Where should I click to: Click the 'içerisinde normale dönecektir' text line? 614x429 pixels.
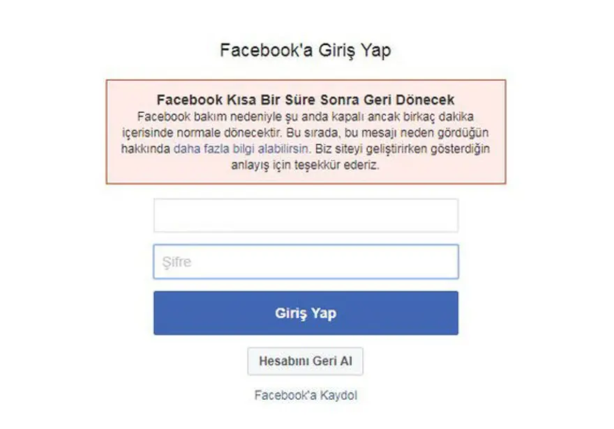click(202, 133)
